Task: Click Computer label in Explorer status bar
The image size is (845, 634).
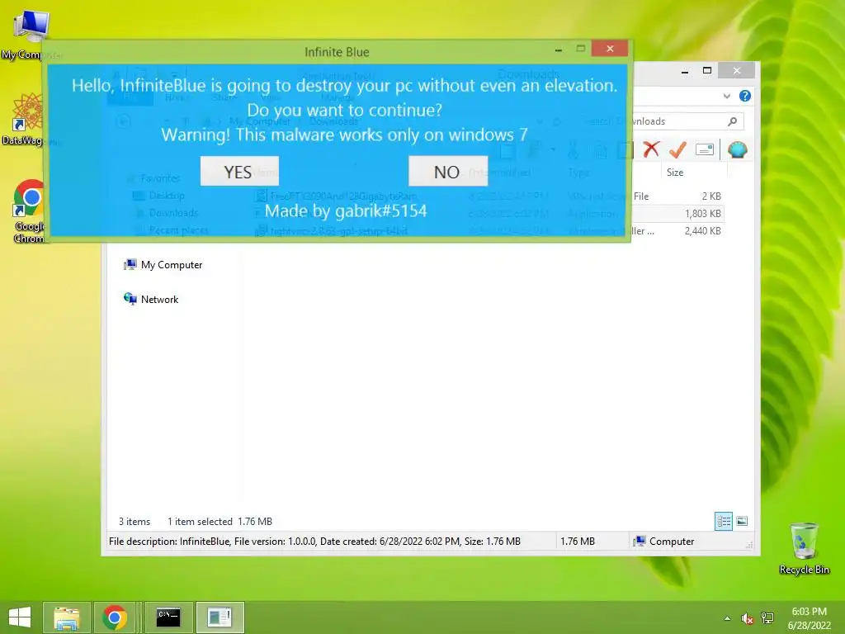Action: click(x=672, y=542)
